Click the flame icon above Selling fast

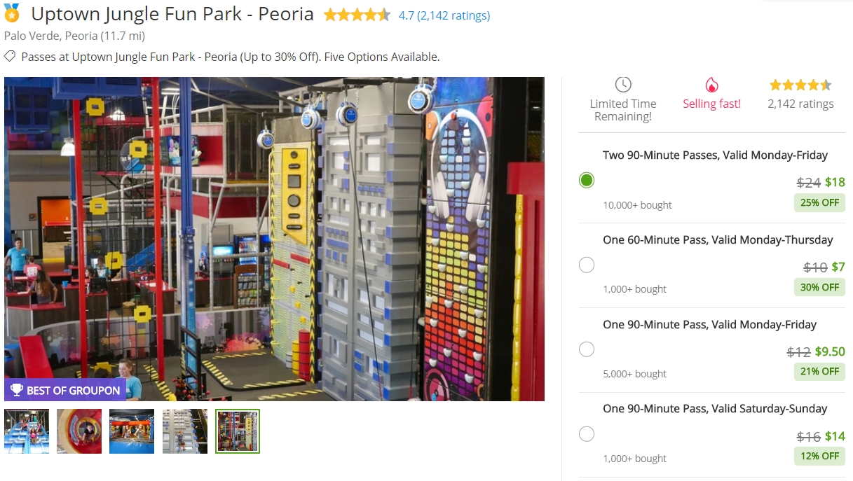[711, 85]
